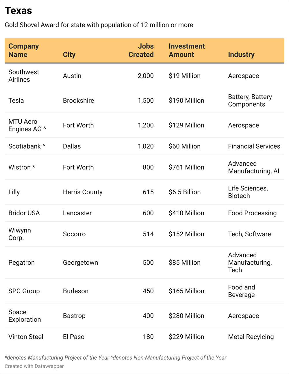Click the Jobs Created column header
Image resolution: width=289 pixels, height=374 pixels.
click(x=141, y=50)
